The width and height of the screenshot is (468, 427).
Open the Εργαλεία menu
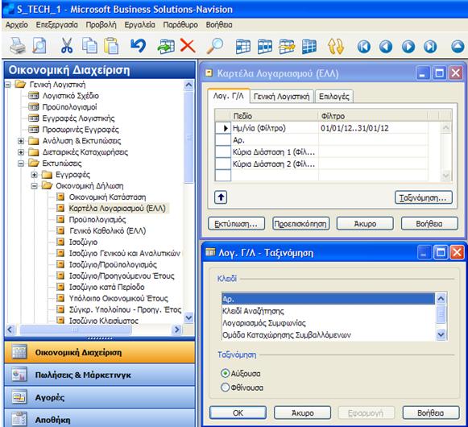click(x=139, y=25)
